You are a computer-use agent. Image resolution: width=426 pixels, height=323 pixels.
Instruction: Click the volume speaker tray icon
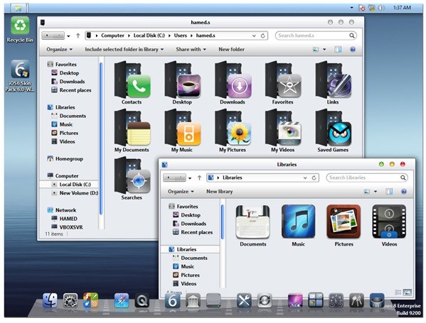pos(381,8)
